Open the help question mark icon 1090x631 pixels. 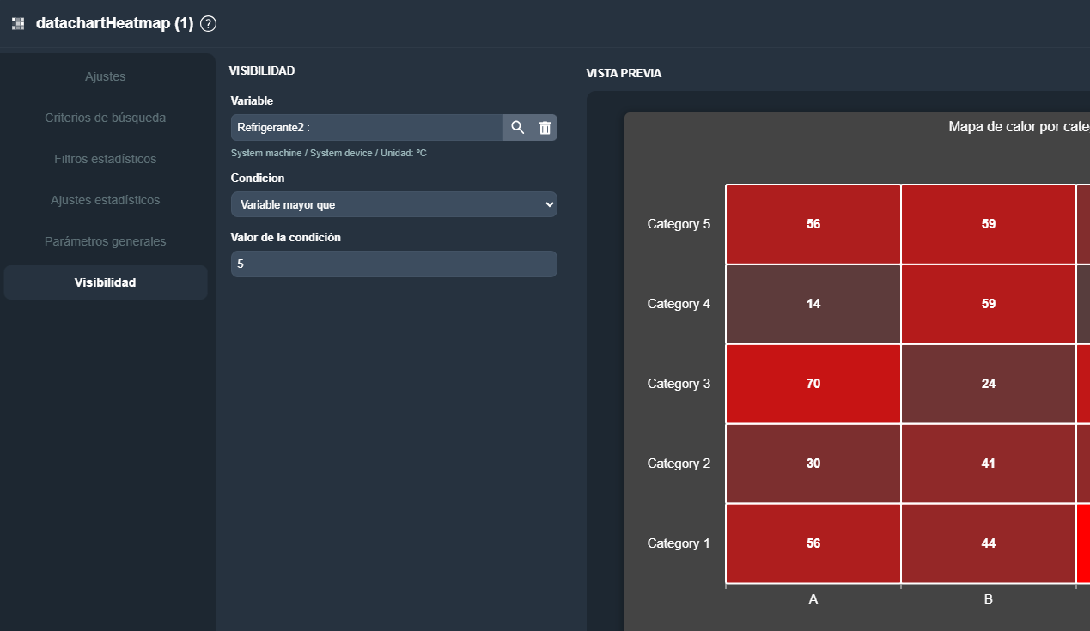point(208,24)
